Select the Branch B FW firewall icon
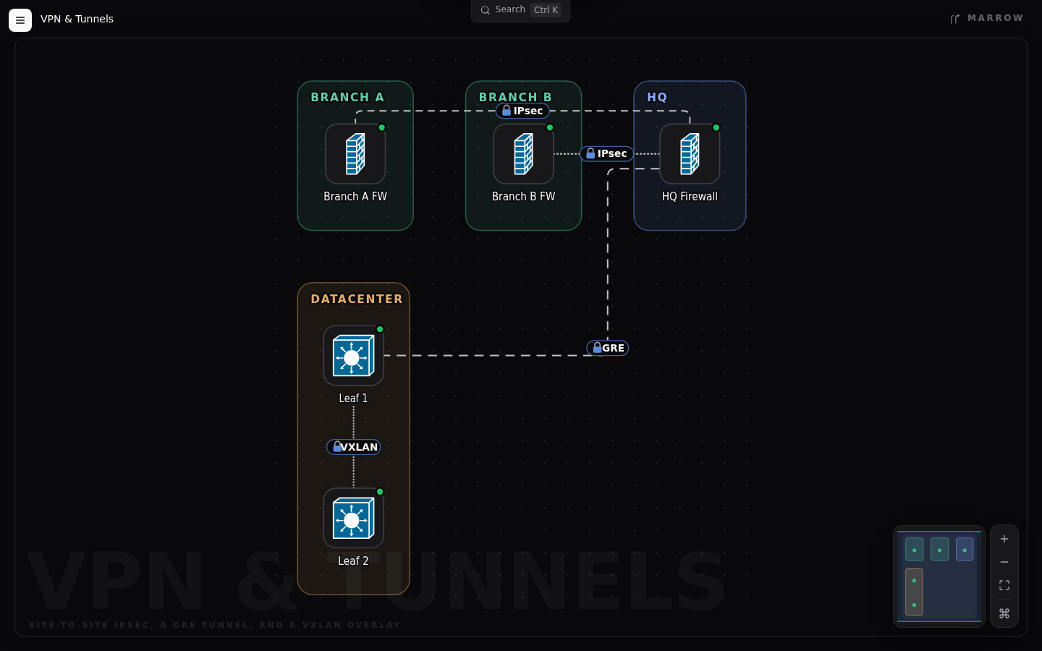Image resolution: width=1042 pixels, height=651 pixels. 523,154
